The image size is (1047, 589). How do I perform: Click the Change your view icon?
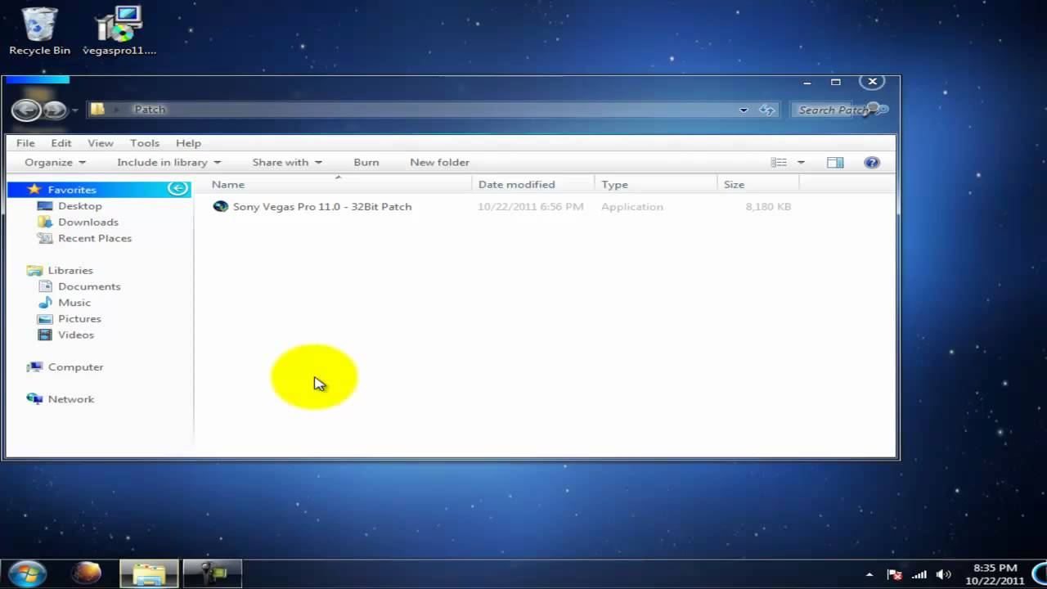point(779,162)
